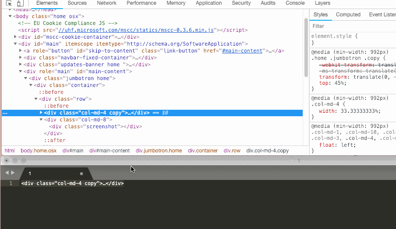The height and width of the screenshot is (229, 396).
Task: Select the Styles sidebar tab
Action: click(x=320, y=15)
